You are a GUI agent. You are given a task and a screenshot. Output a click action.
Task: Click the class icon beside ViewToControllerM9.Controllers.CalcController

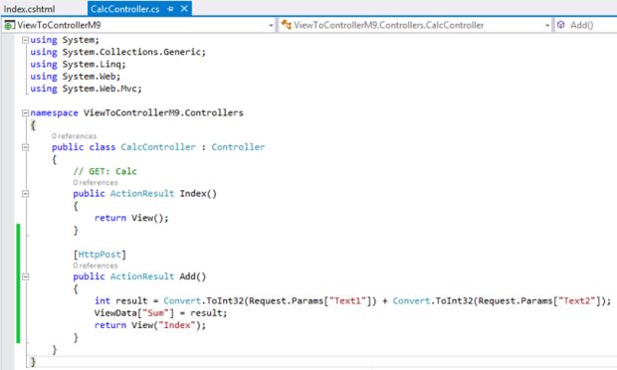(x=286, y=25)
